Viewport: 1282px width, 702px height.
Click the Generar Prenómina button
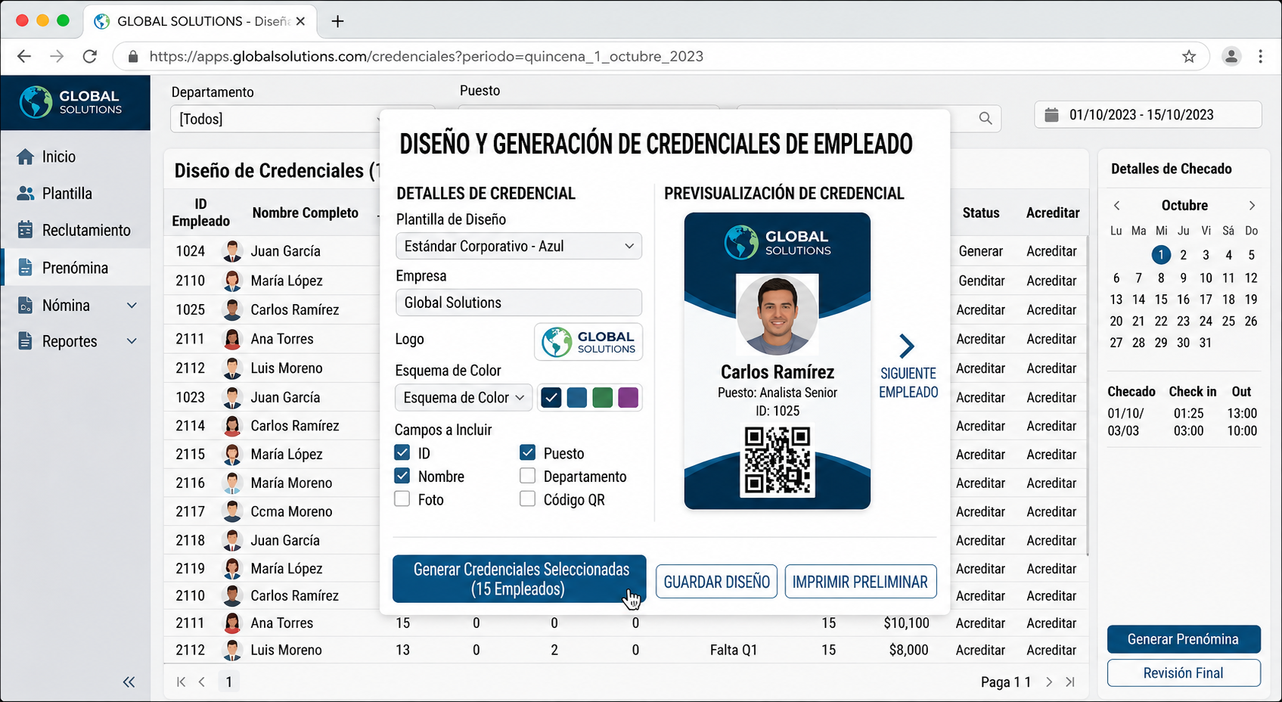(1184, 639)
